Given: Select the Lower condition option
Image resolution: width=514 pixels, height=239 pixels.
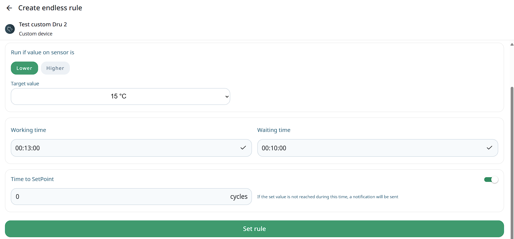Looking at the screenshot, I should 24,68.
